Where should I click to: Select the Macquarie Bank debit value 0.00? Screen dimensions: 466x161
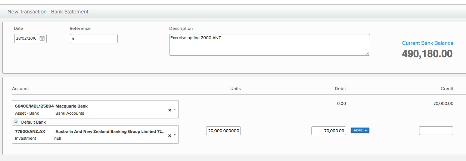[x=341, y=103]
